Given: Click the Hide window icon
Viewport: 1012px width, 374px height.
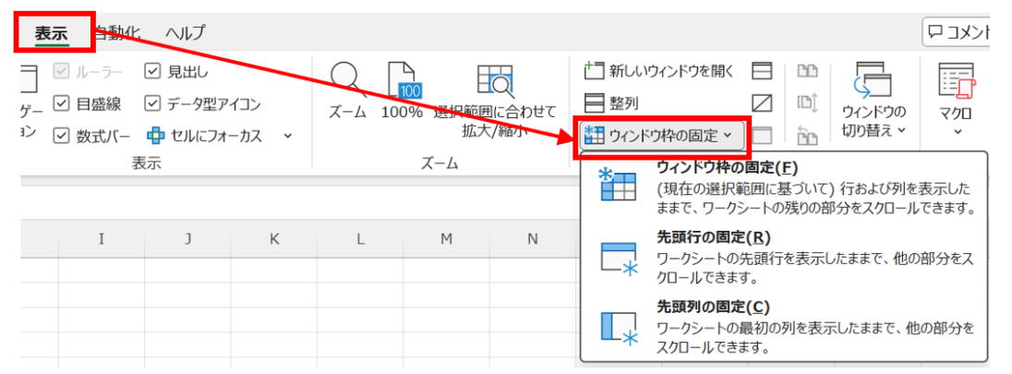Looking at the screenshot, I should (762, 103).
